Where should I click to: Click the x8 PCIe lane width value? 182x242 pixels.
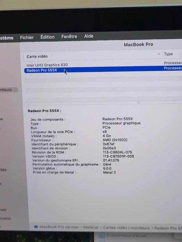click(x=104, y=132)
